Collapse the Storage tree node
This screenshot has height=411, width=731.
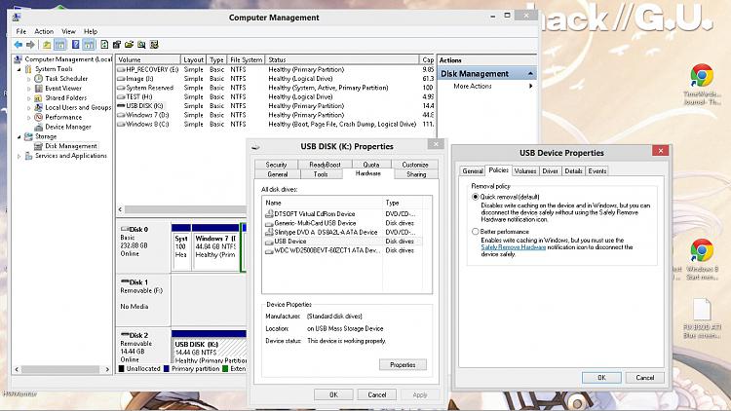[x=19, y=136]
